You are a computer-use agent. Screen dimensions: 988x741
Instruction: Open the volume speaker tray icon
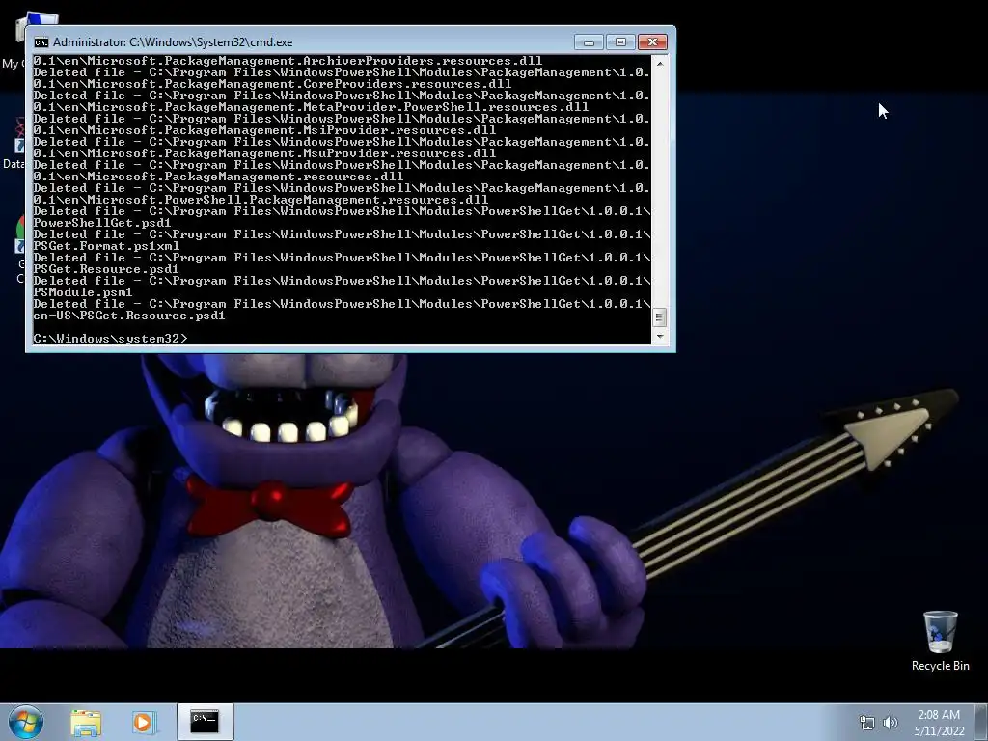(891, 723)
